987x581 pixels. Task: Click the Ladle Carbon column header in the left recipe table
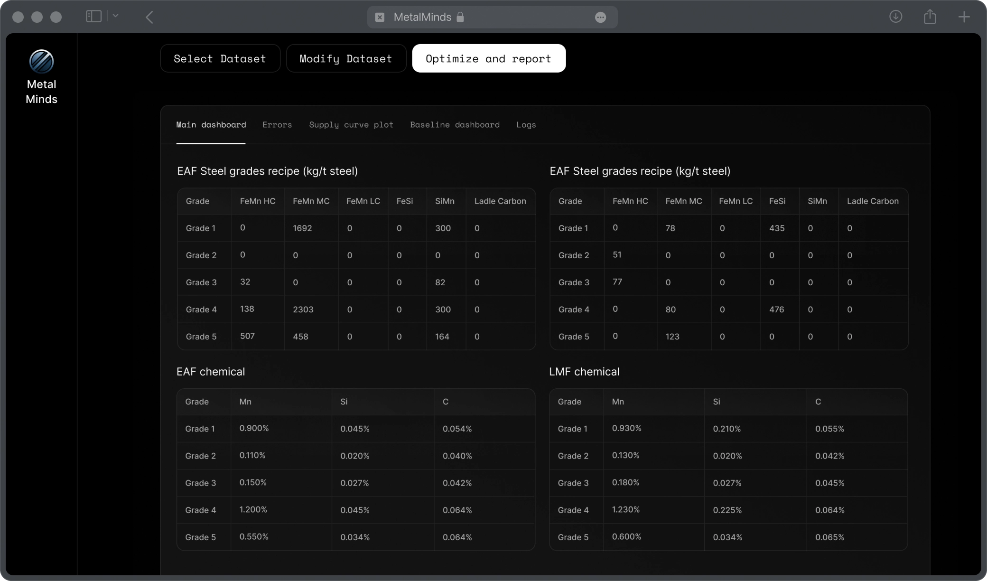pyautogui.click(x=500, y=201)
